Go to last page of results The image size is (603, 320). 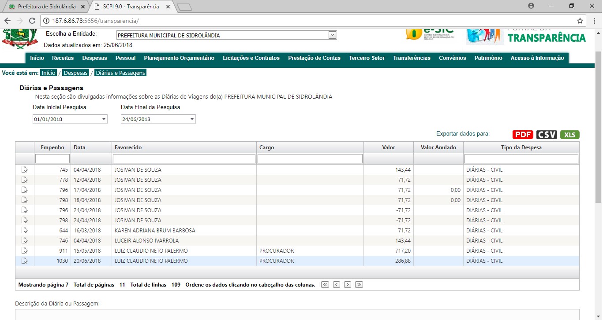pyautogui.click(x=359, y=284)
